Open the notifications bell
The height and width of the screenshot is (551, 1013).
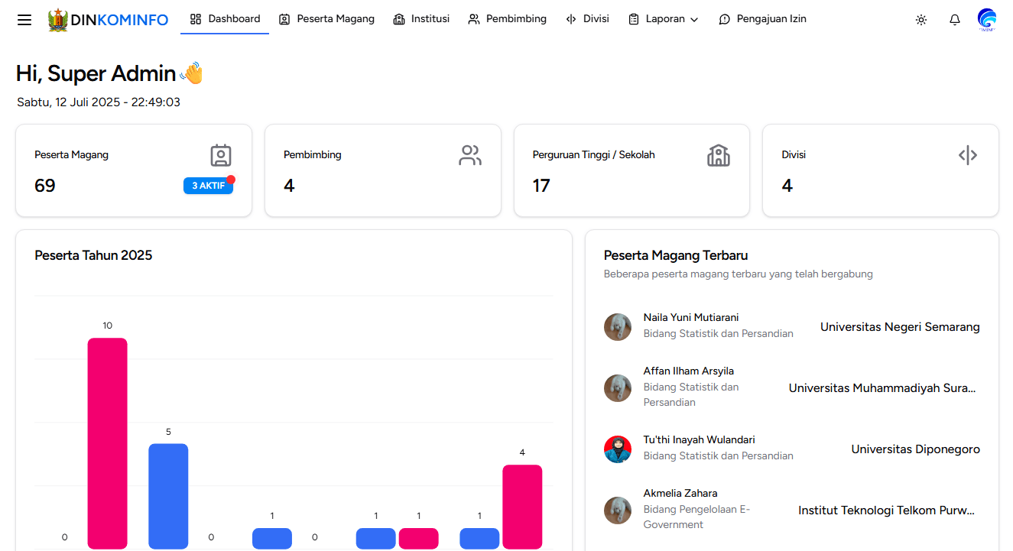pos(955,20)
